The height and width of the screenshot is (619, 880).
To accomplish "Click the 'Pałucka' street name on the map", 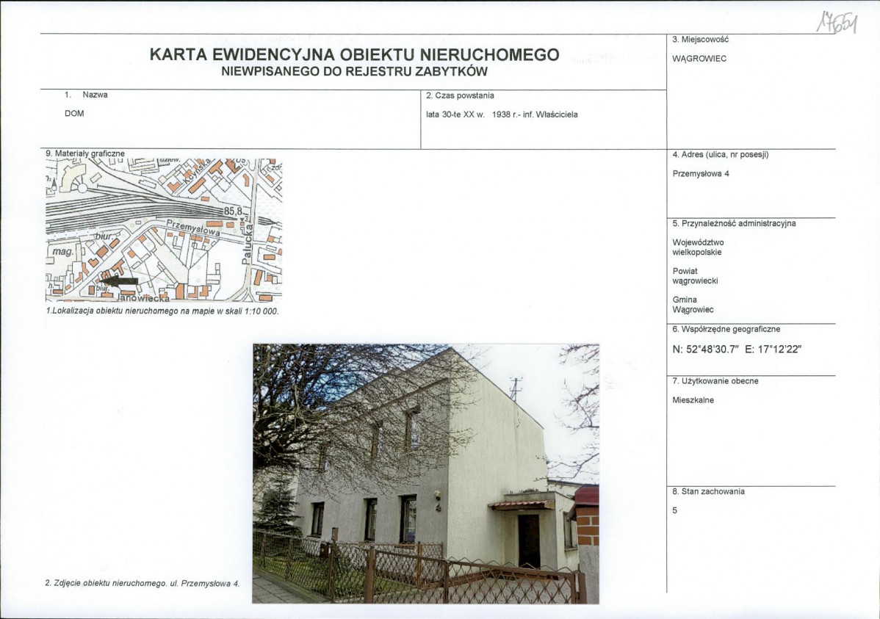I will coord(246,244).
